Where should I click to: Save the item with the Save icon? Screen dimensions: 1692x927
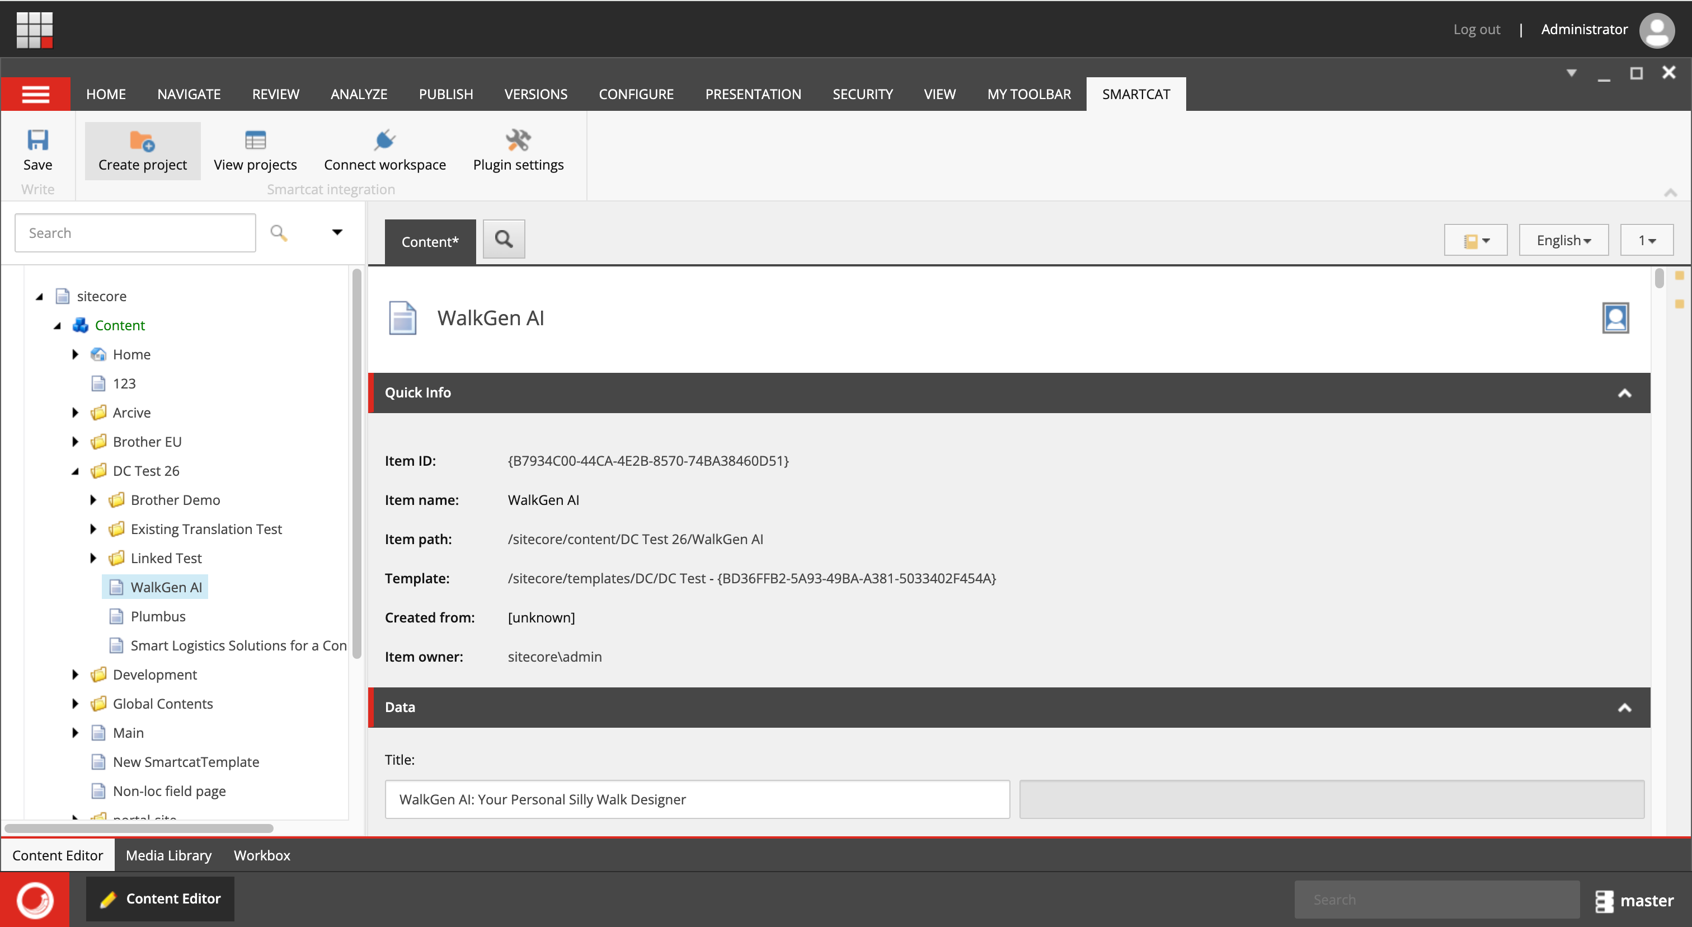(x=37, y=140)
